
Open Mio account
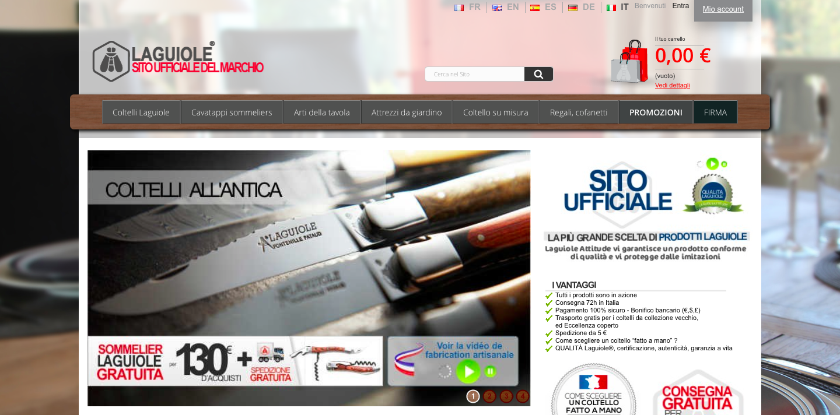point(723,9)
